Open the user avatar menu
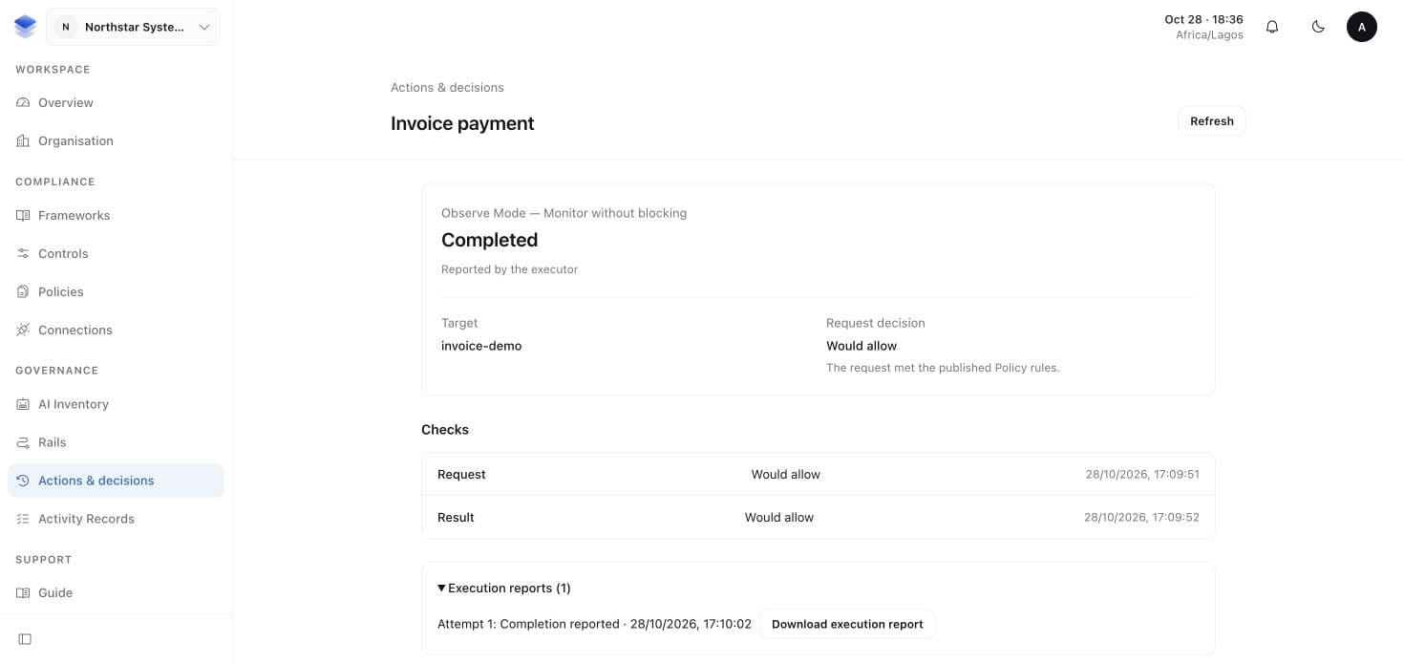This screenshot has height=664, width=1404. pyautogui.click(x=1362, y=27)
